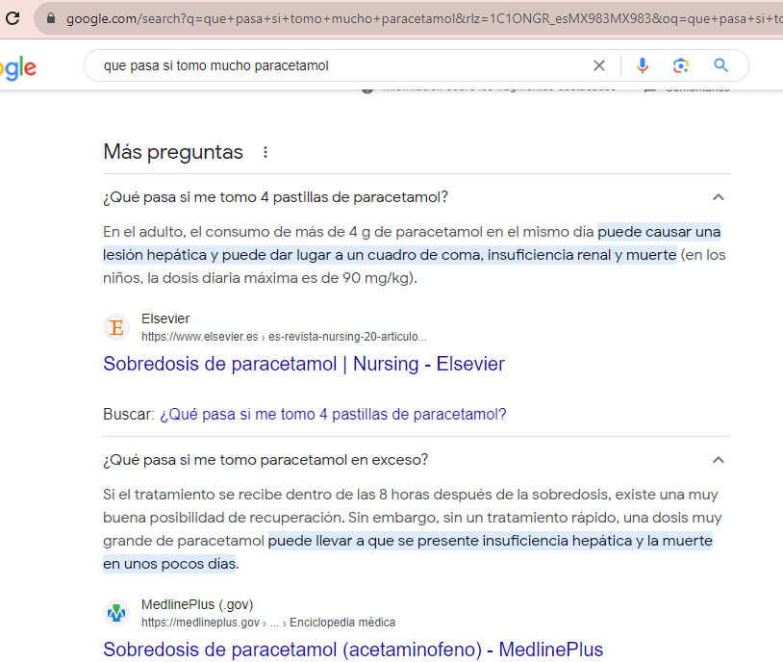The height and width of the screenshot is (662, 783).
Task: Open Sobredosis de paracetamol Nursing Elsevier link
Action: (x=303, y=364)
